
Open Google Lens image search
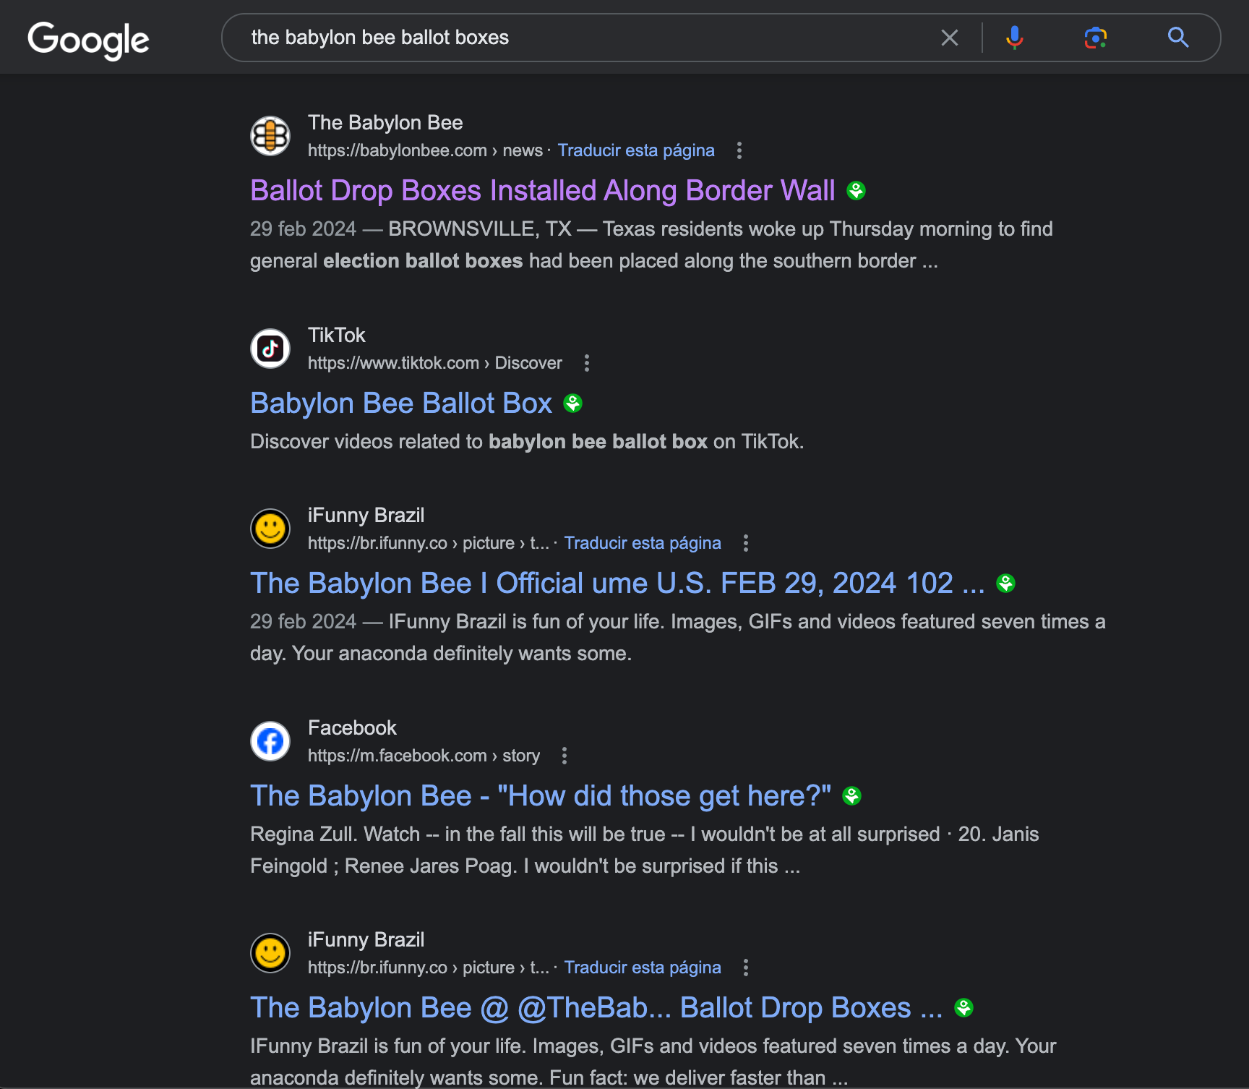tap(1095, 38)
